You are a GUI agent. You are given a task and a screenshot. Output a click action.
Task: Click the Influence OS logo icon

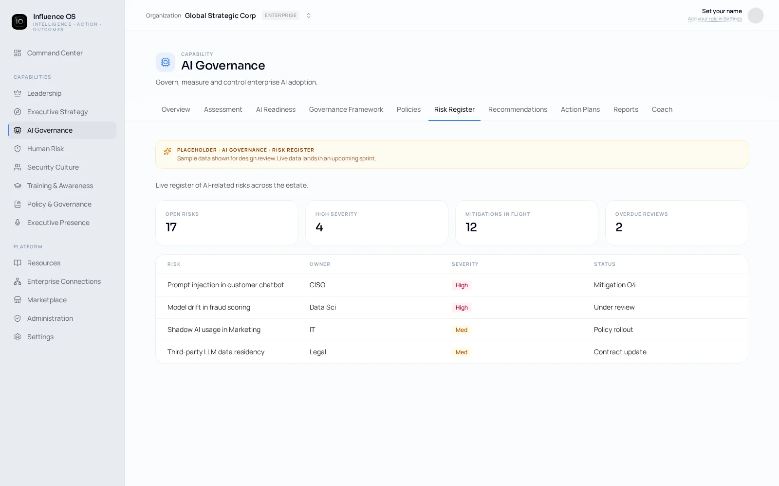pyautogui.click(x=19, y=22)
